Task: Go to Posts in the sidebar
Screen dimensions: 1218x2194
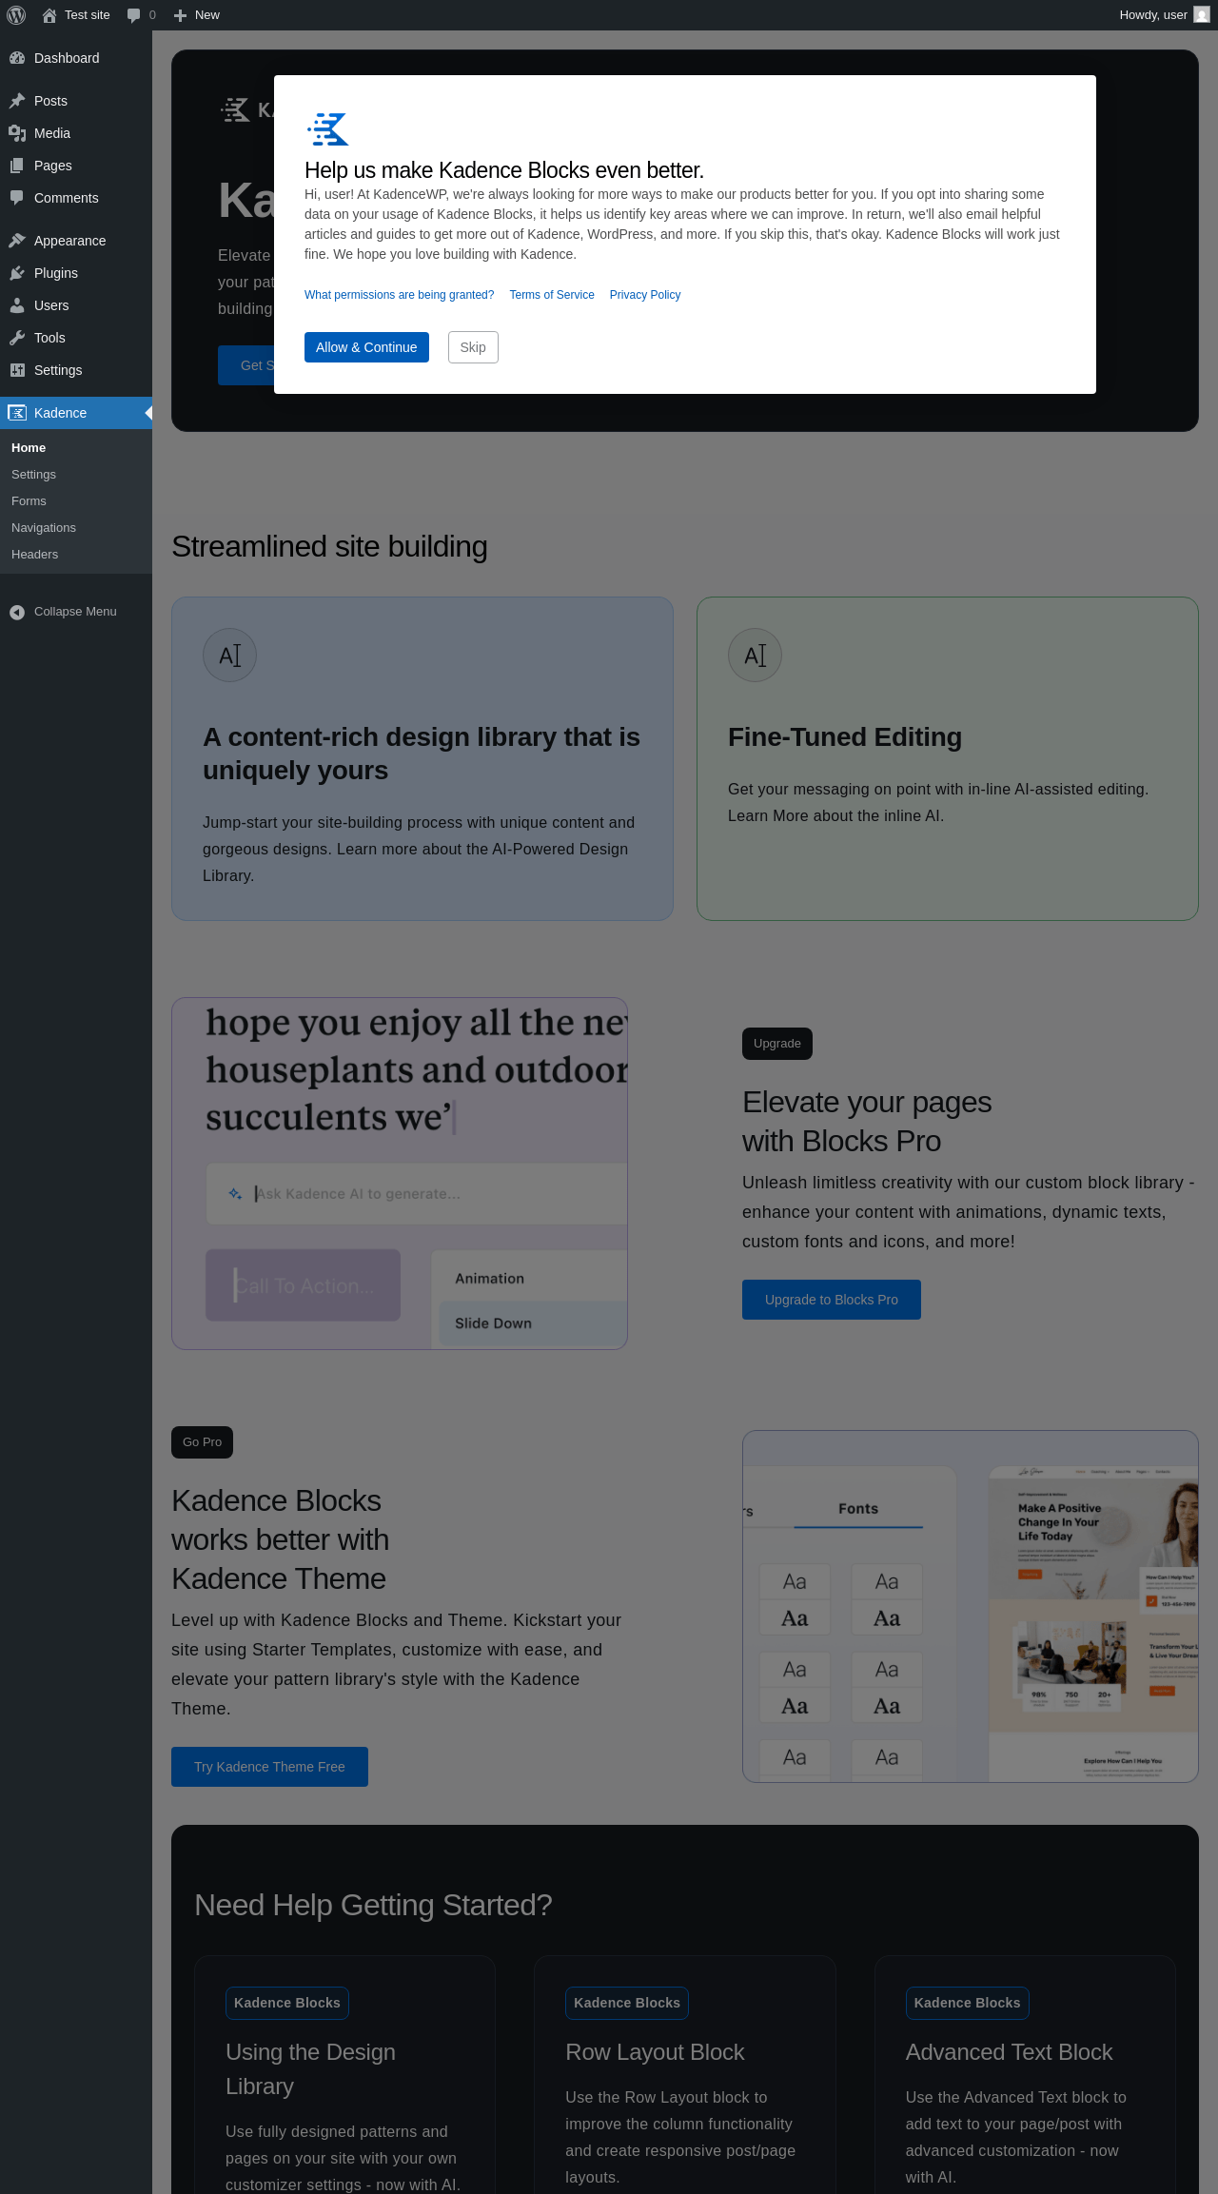Action: point(76,101)
